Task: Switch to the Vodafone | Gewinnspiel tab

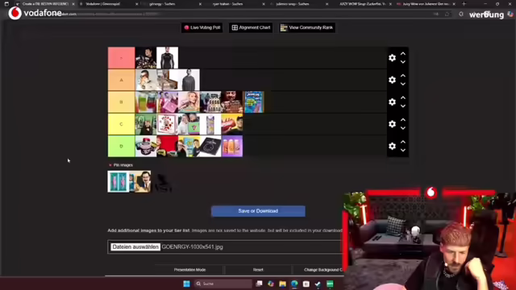Action: click(102, 4)
